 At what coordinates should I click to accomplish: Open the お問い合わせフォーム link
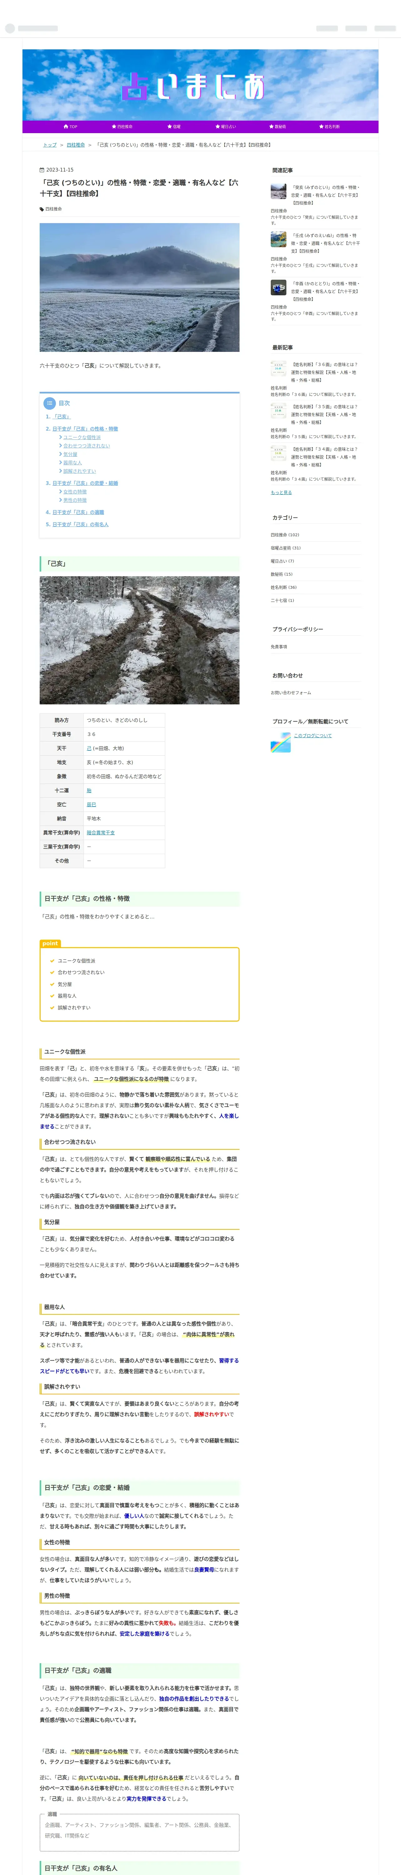click(x=290, y=693)
